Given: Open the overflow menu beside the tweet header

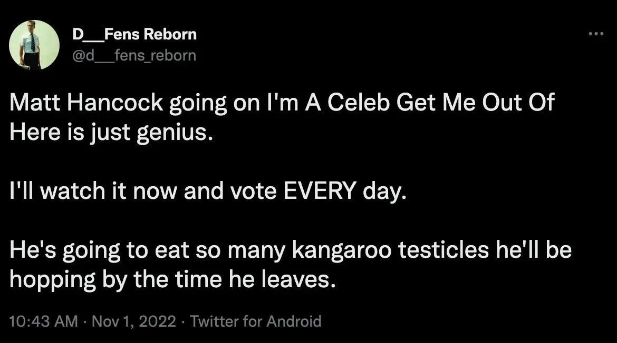Looking at the screenshot, I should (595, 33).
